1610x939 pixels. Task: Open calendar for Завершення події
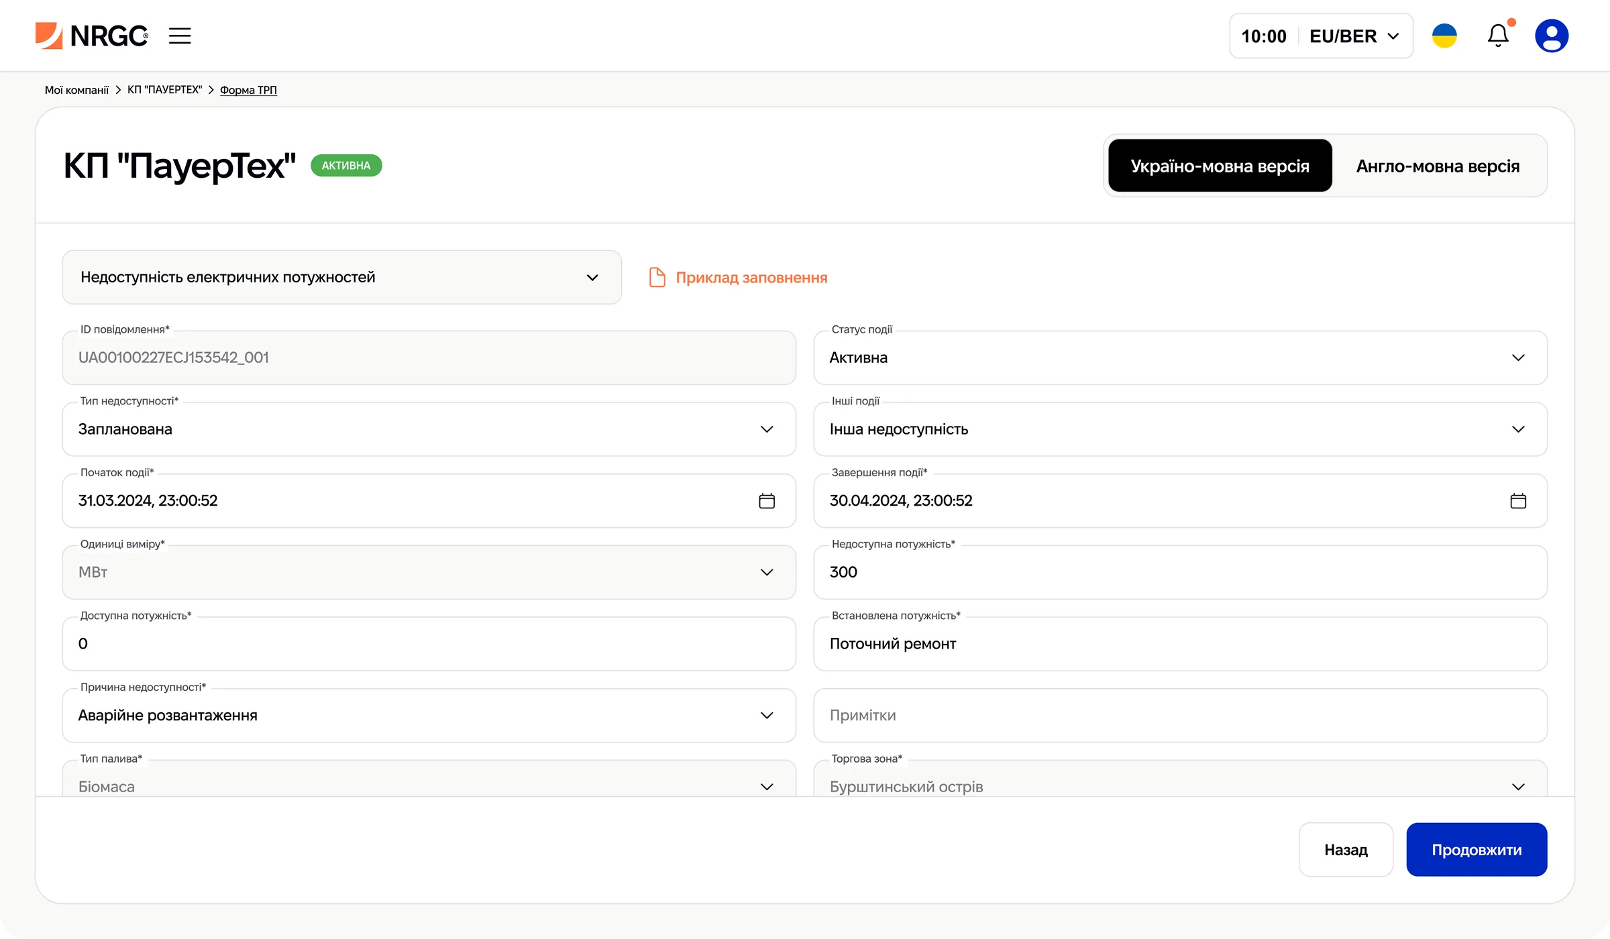[x=1518, y=501]
